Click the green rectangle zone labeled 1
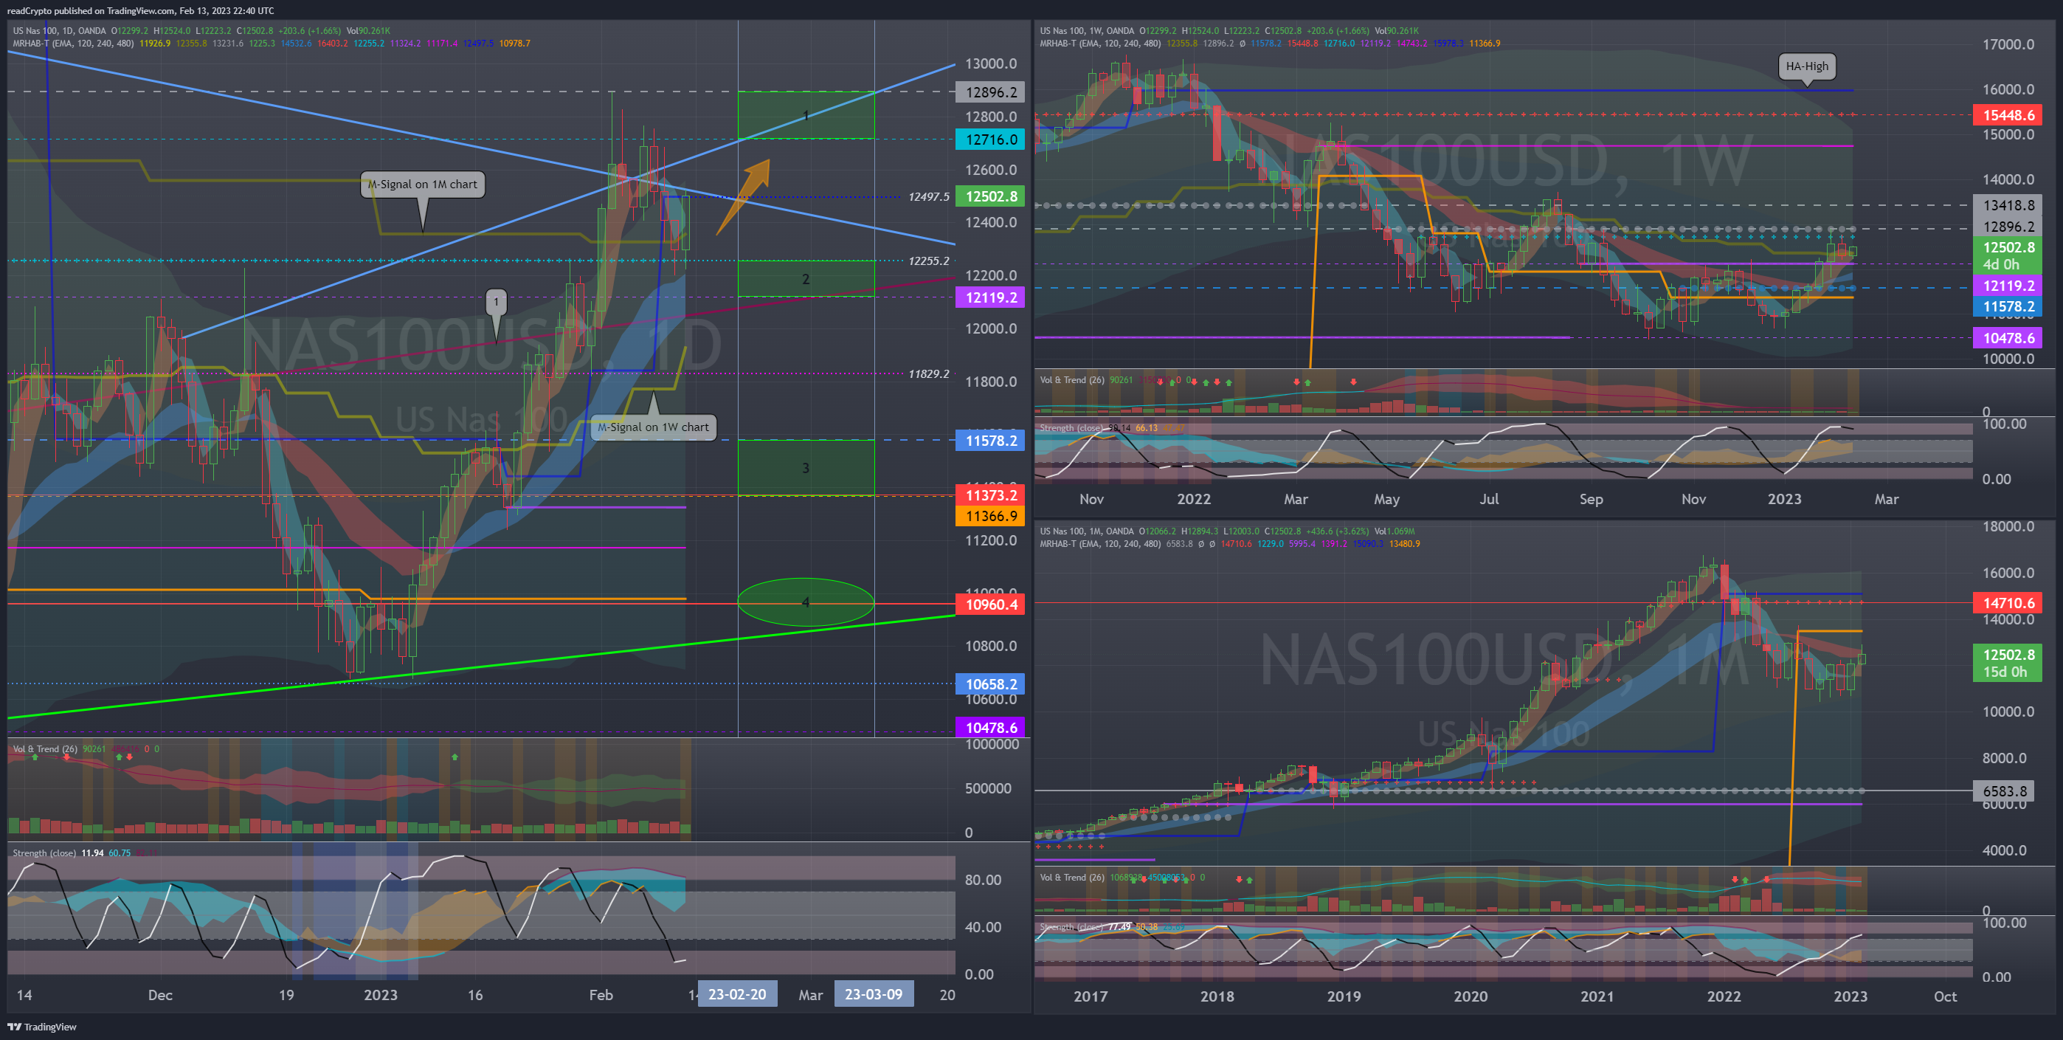The height and width of the screenshot is (1040, 2063). [x=806, y=115]
